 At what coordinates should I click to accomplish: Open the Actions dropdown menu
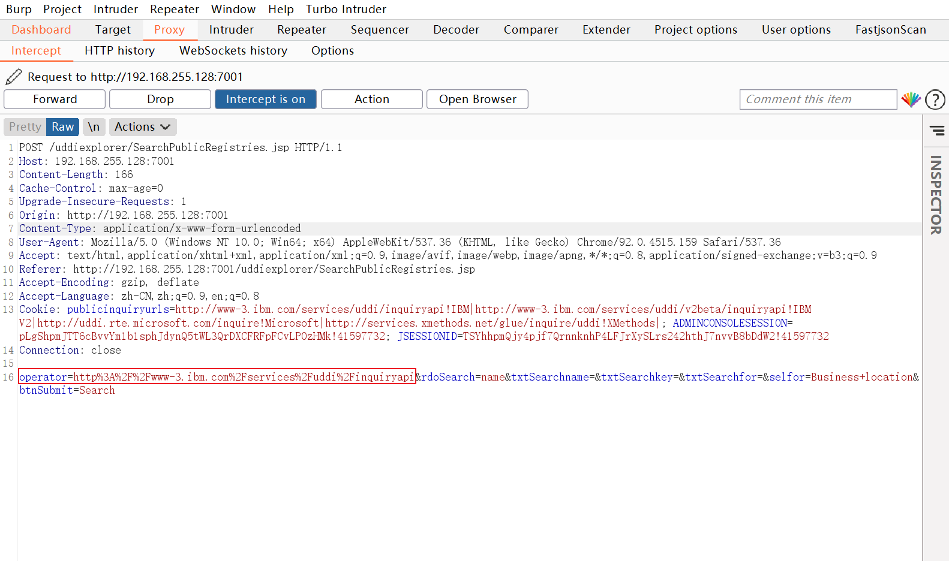143,127
